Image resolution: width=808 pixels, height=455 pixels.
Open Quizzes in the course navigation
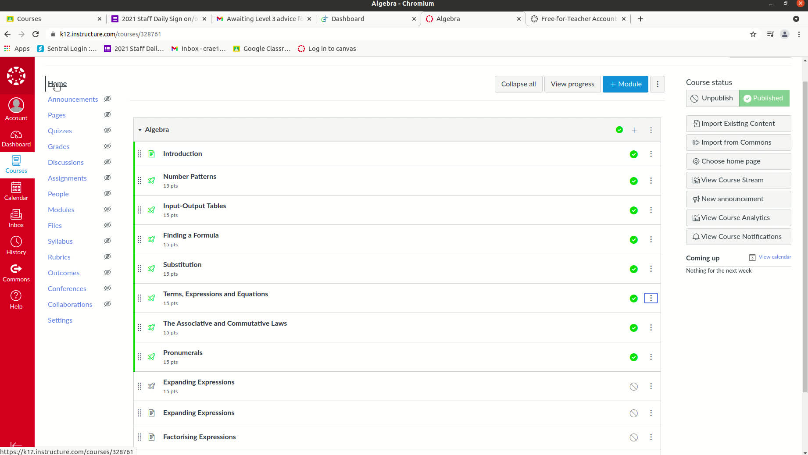point(60,131)
